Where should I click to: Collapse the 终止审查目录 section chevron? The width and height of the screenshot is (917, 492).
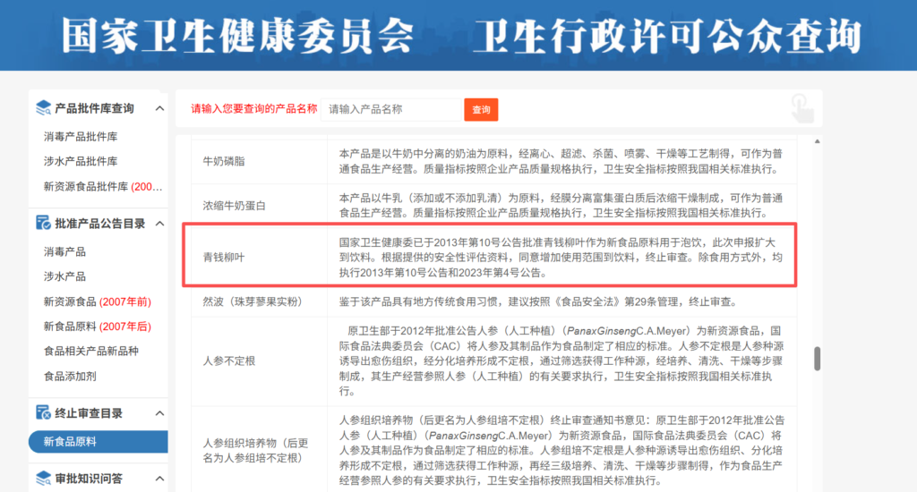coord(160,413)
